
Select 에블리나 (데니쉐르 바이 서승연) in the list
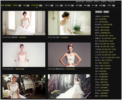(106, 38)
